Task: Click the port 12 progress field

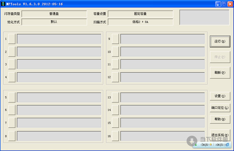Action: tap(163, 77)
